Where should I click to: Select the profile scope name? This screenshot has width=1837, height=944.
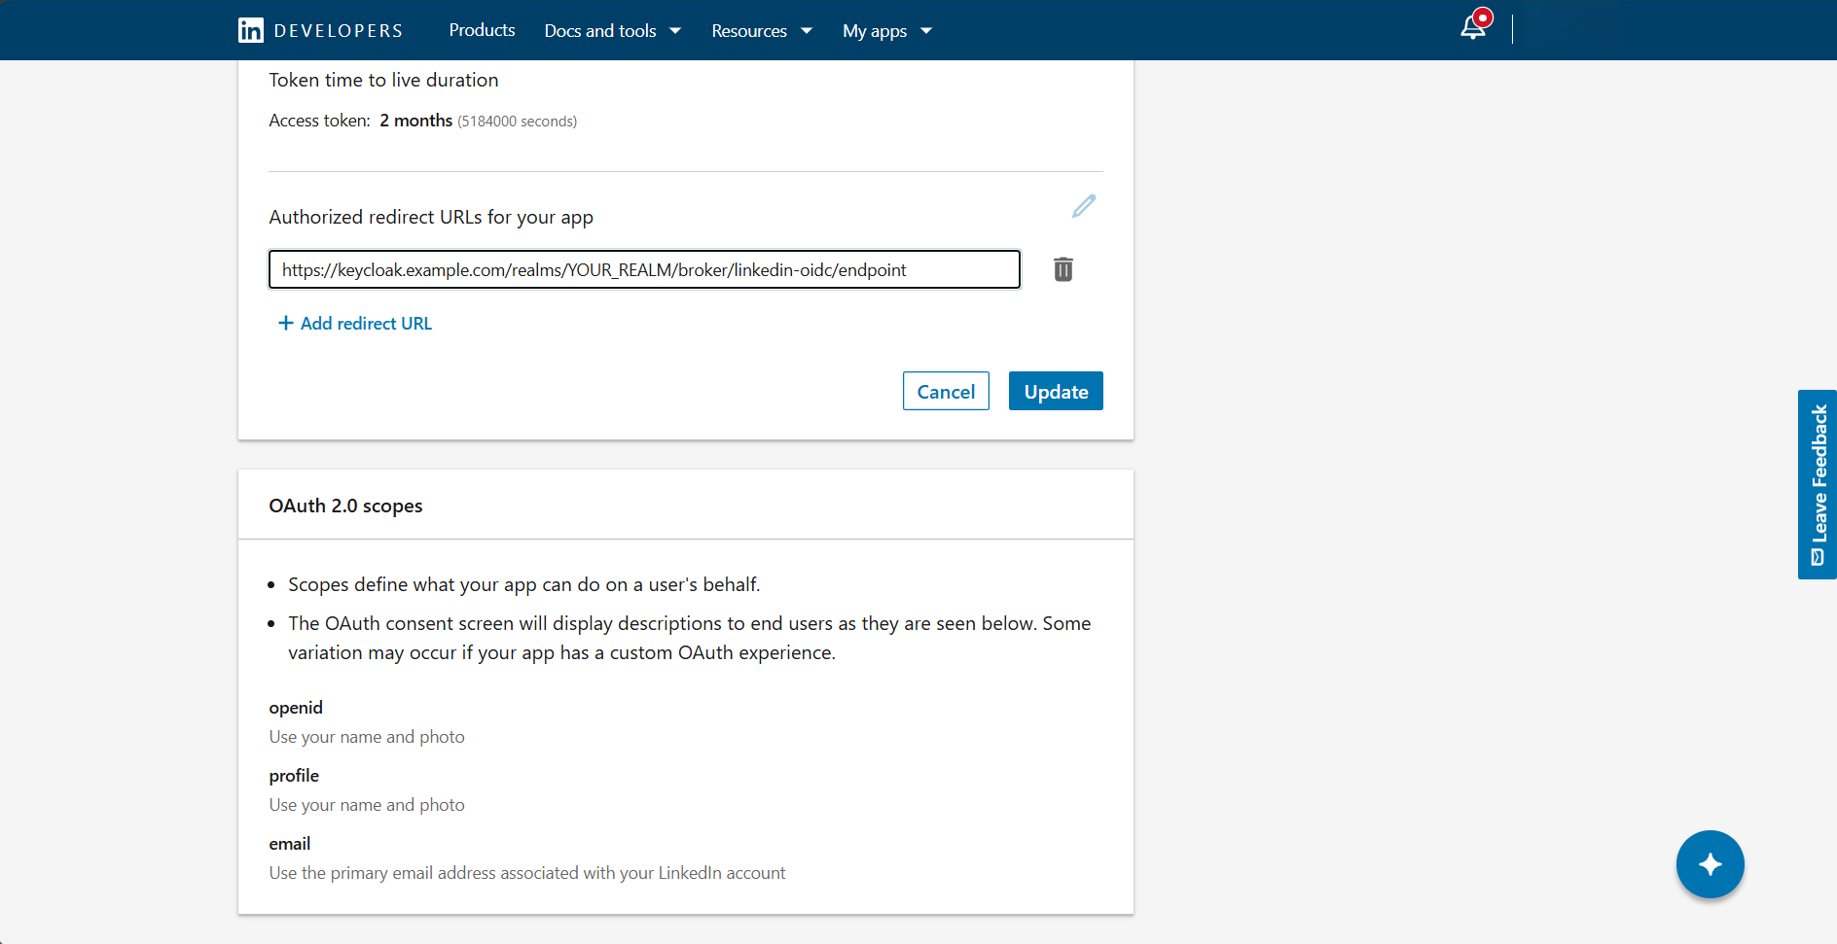click(x=294, y=776)
